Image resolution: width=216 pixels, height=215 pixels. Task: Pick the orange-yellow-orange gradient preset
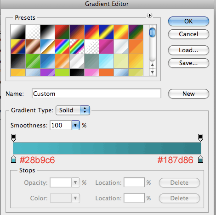pyautogui.click(x=121, y=32)
